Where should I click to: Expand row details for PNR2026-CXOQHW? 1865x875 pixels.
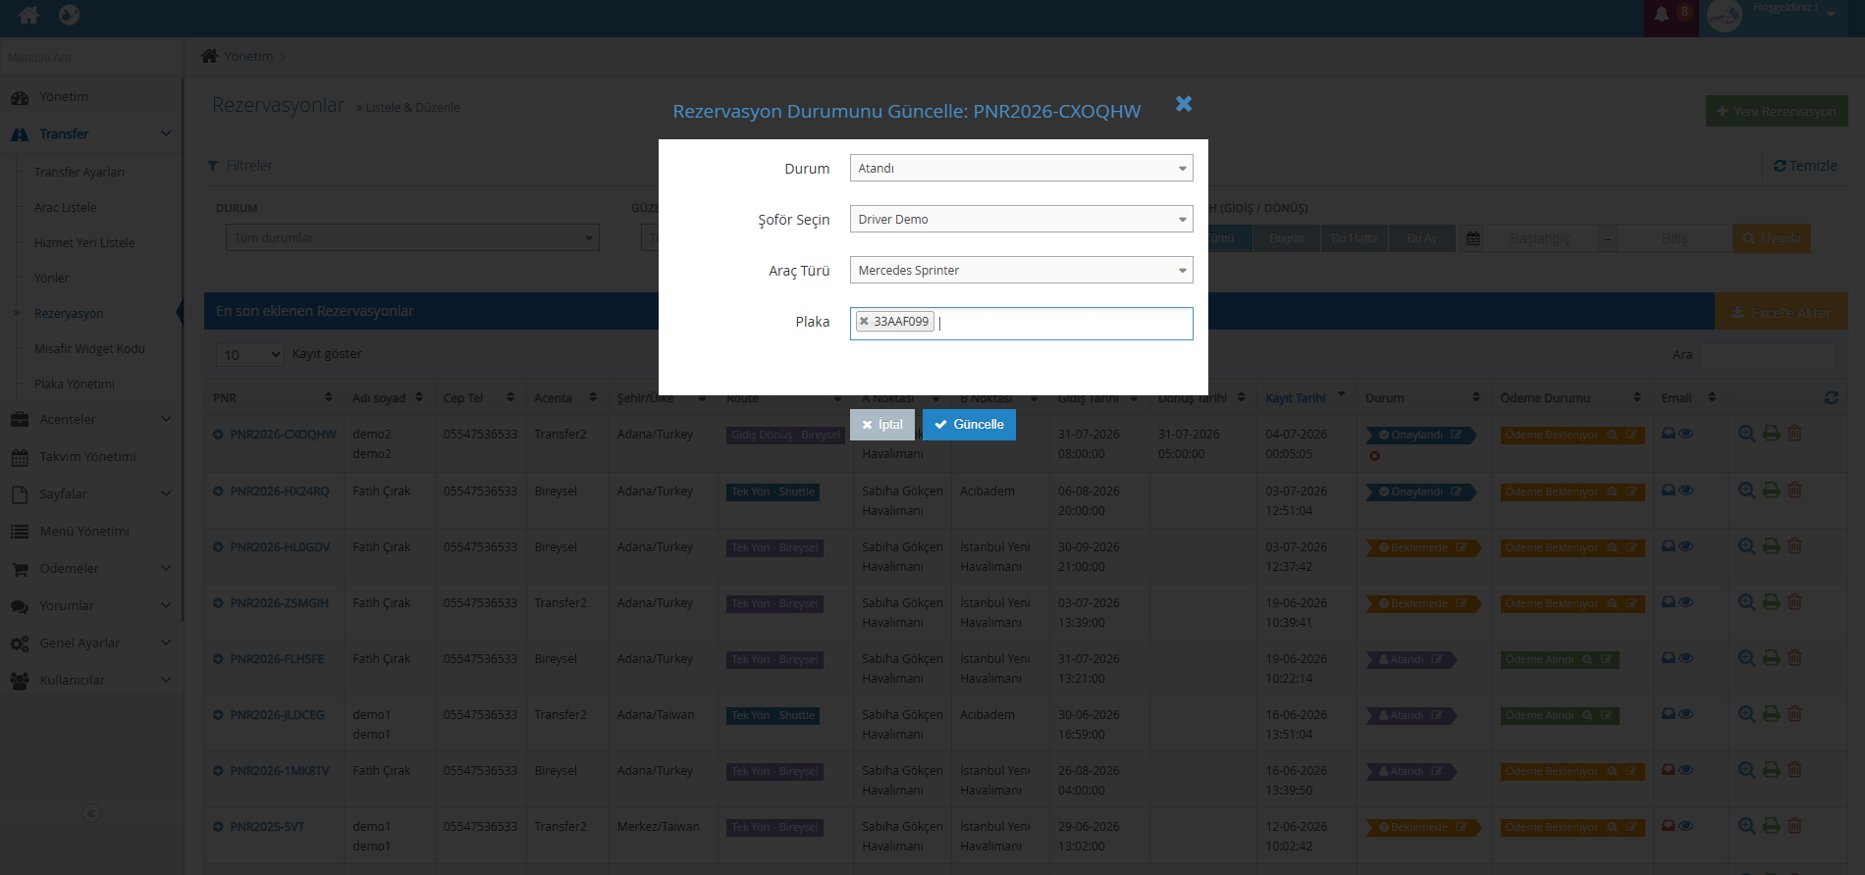tap(218, 435)
